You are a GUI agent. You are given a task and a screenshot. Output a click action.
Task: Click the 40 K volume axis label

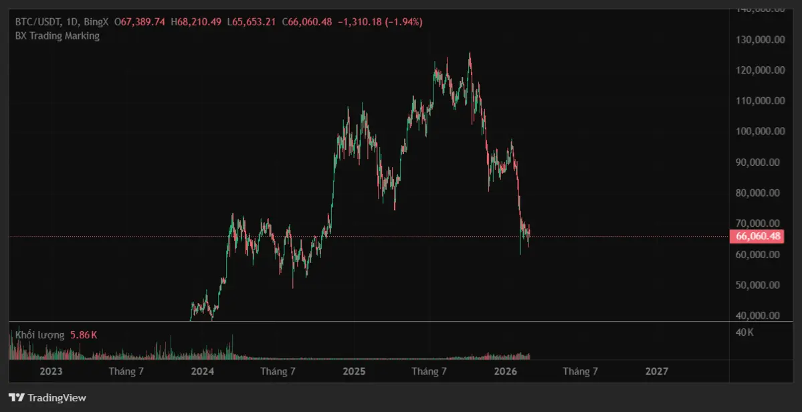pyautogui.click(x=745, y=332)
